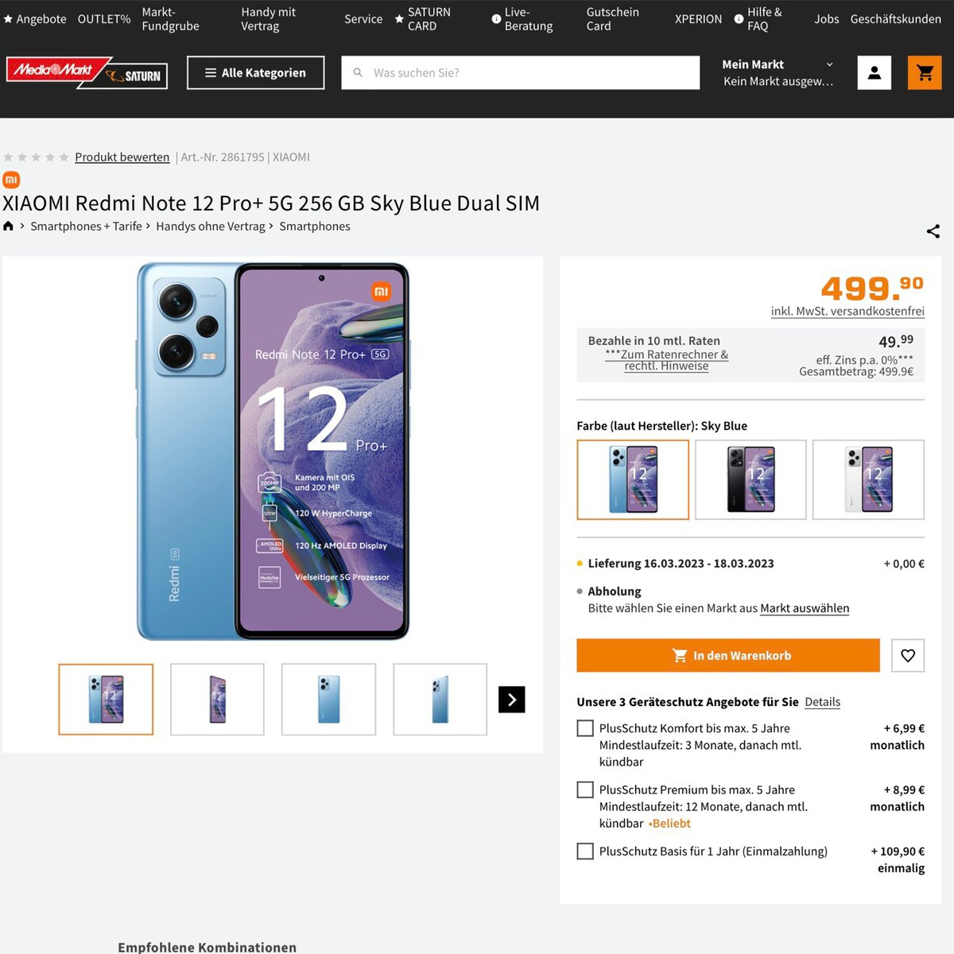Add phone with In den Warenkorb button
This screenshot has height=954, width=954.
728,656
